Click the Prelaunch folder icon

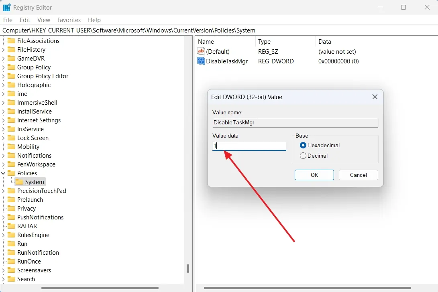coord(11,200)
